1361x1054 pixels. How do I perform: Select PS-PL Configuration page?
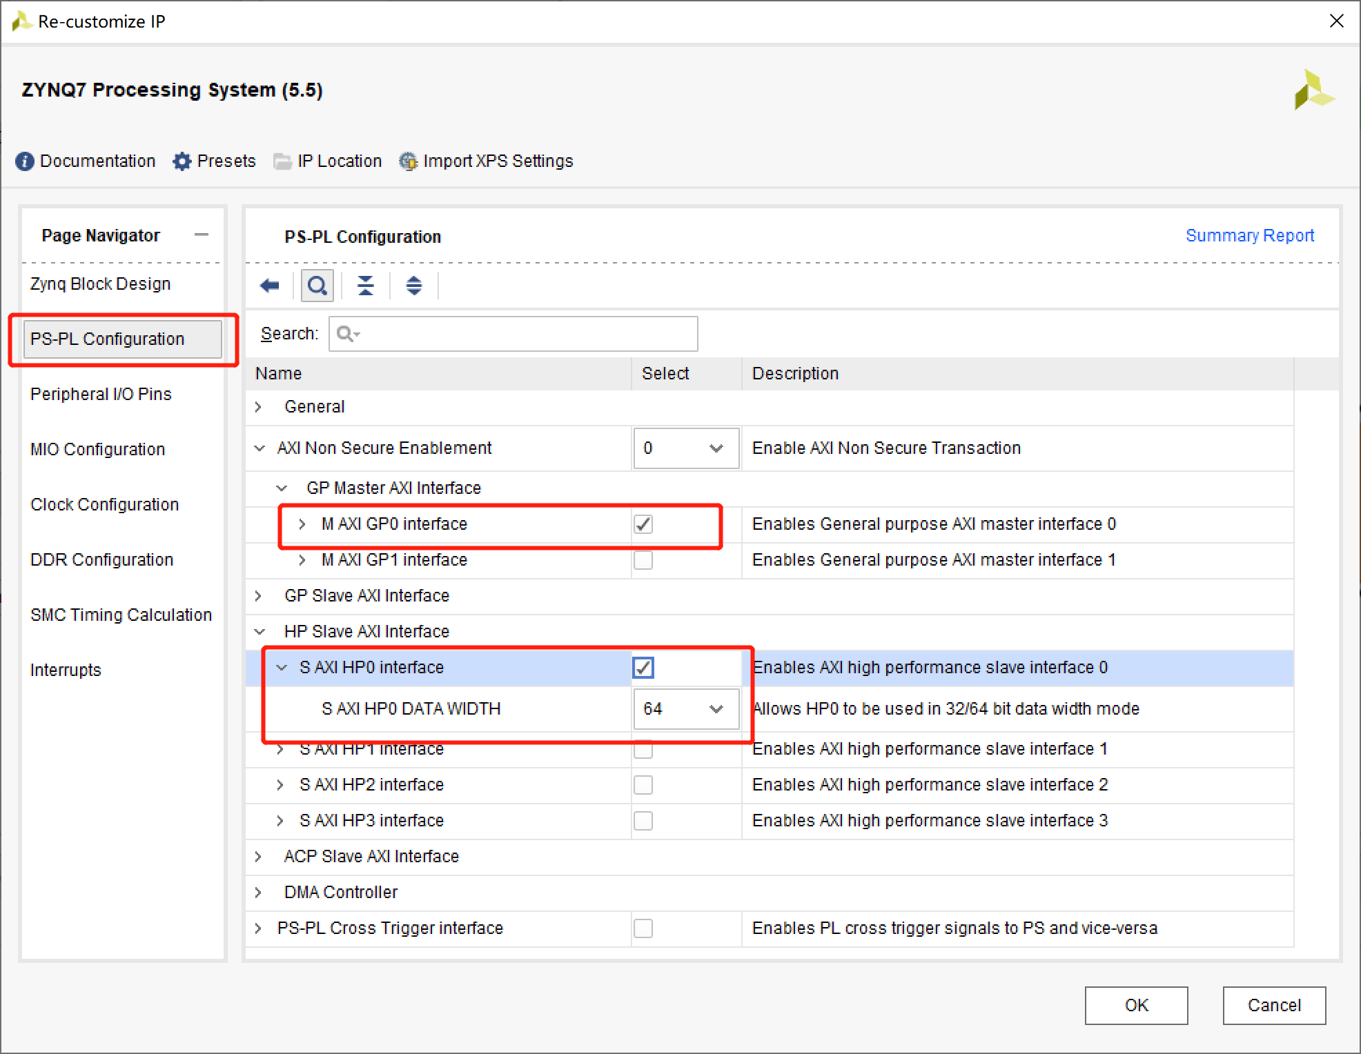(x=122, y=339)
